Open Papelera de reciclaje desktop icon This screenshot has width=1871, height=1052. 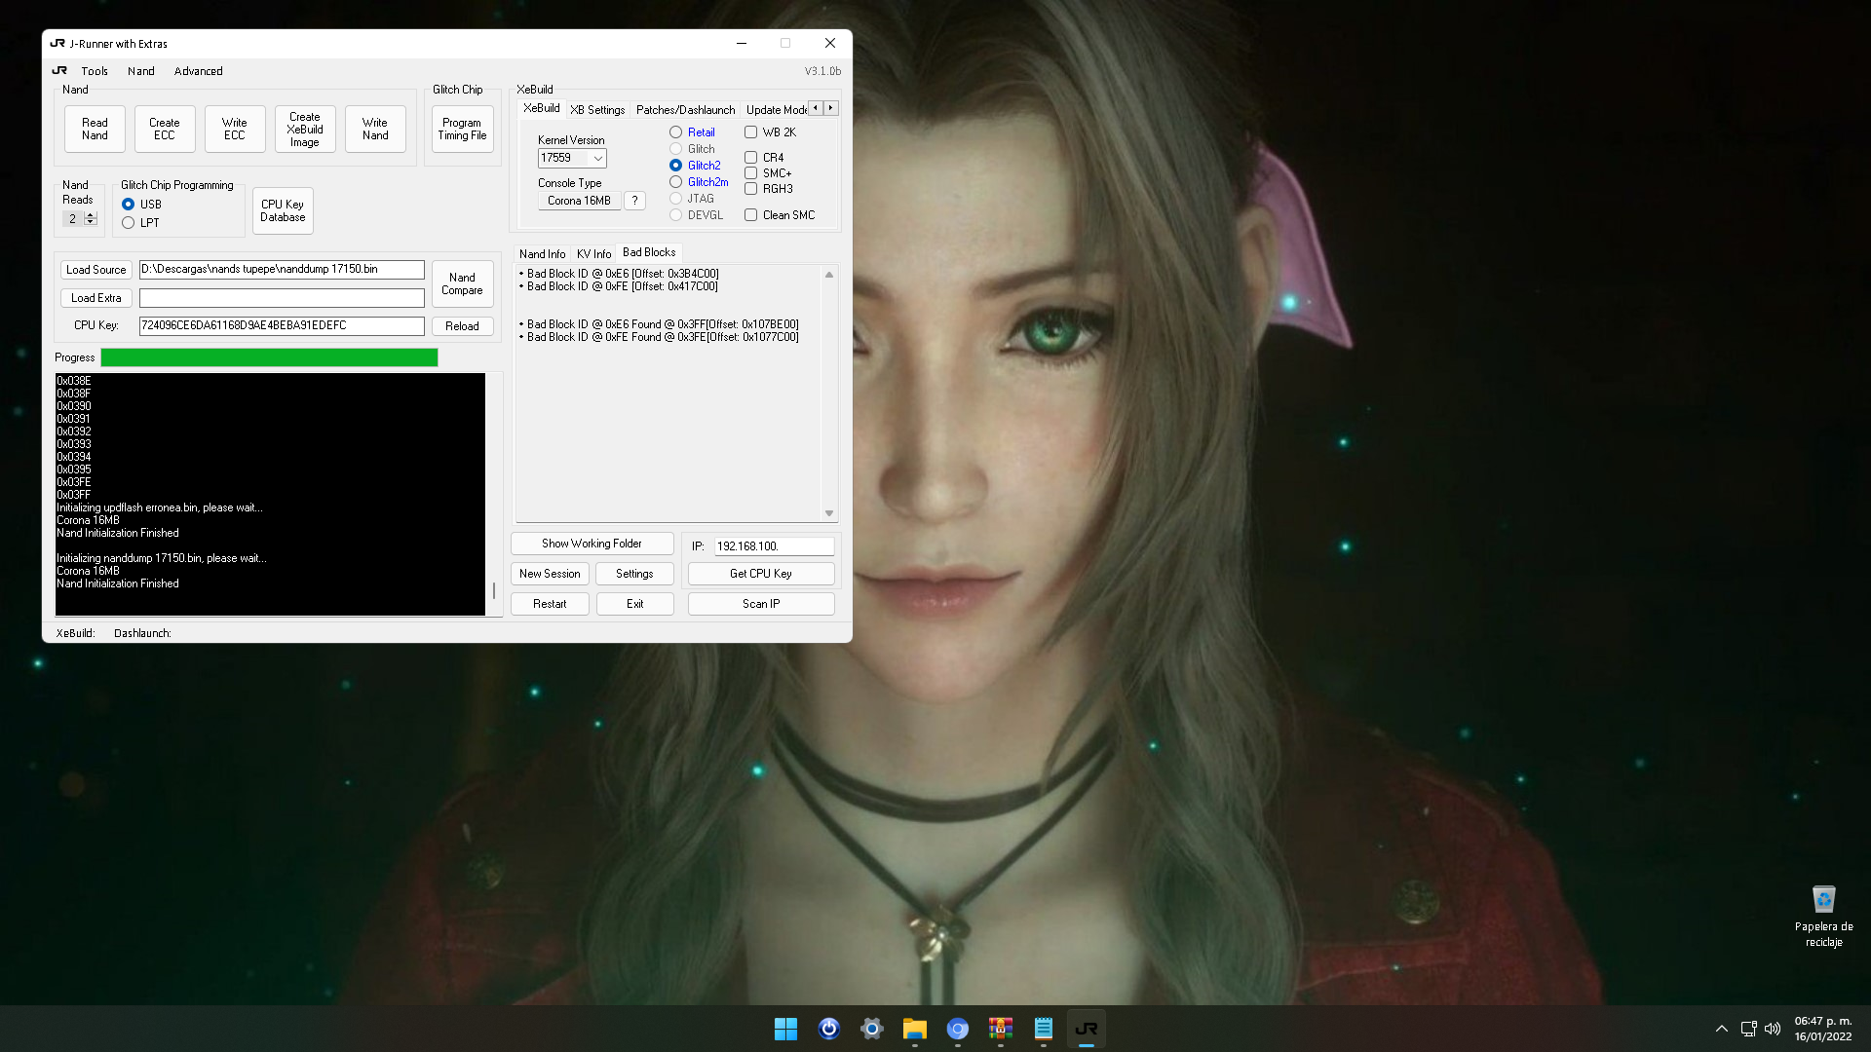[1823, 916]
